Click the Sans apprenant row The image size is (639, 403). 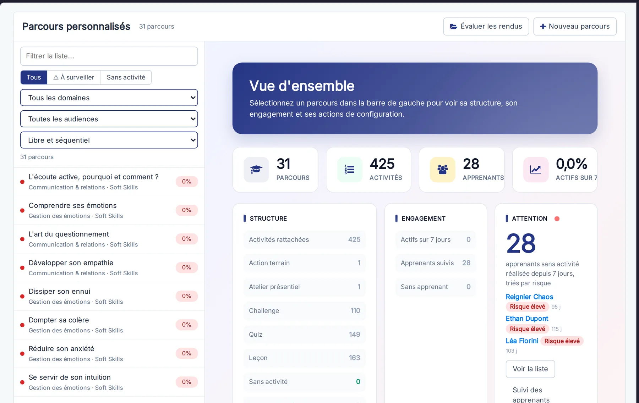(x=436, y=287)
